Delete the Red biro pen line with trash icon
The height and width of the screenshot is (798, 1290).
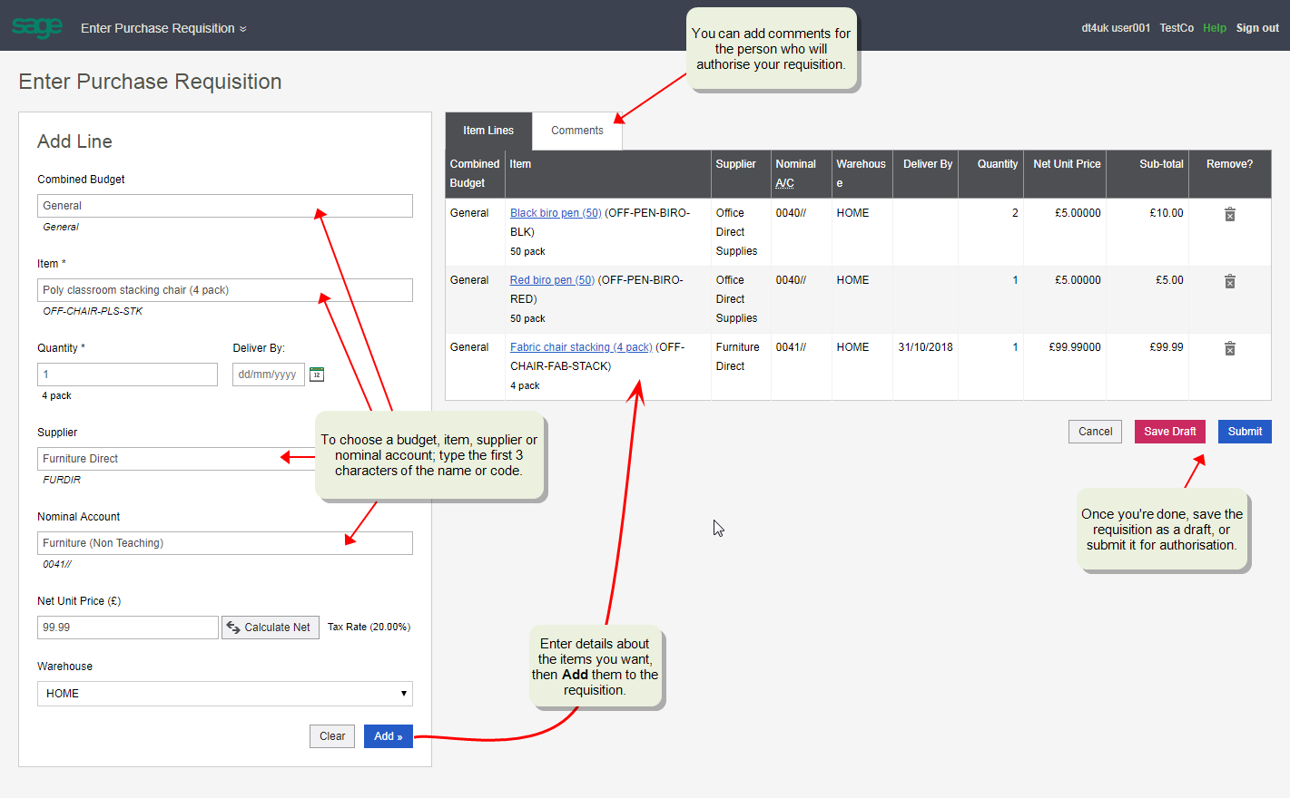click(1230, 281)
